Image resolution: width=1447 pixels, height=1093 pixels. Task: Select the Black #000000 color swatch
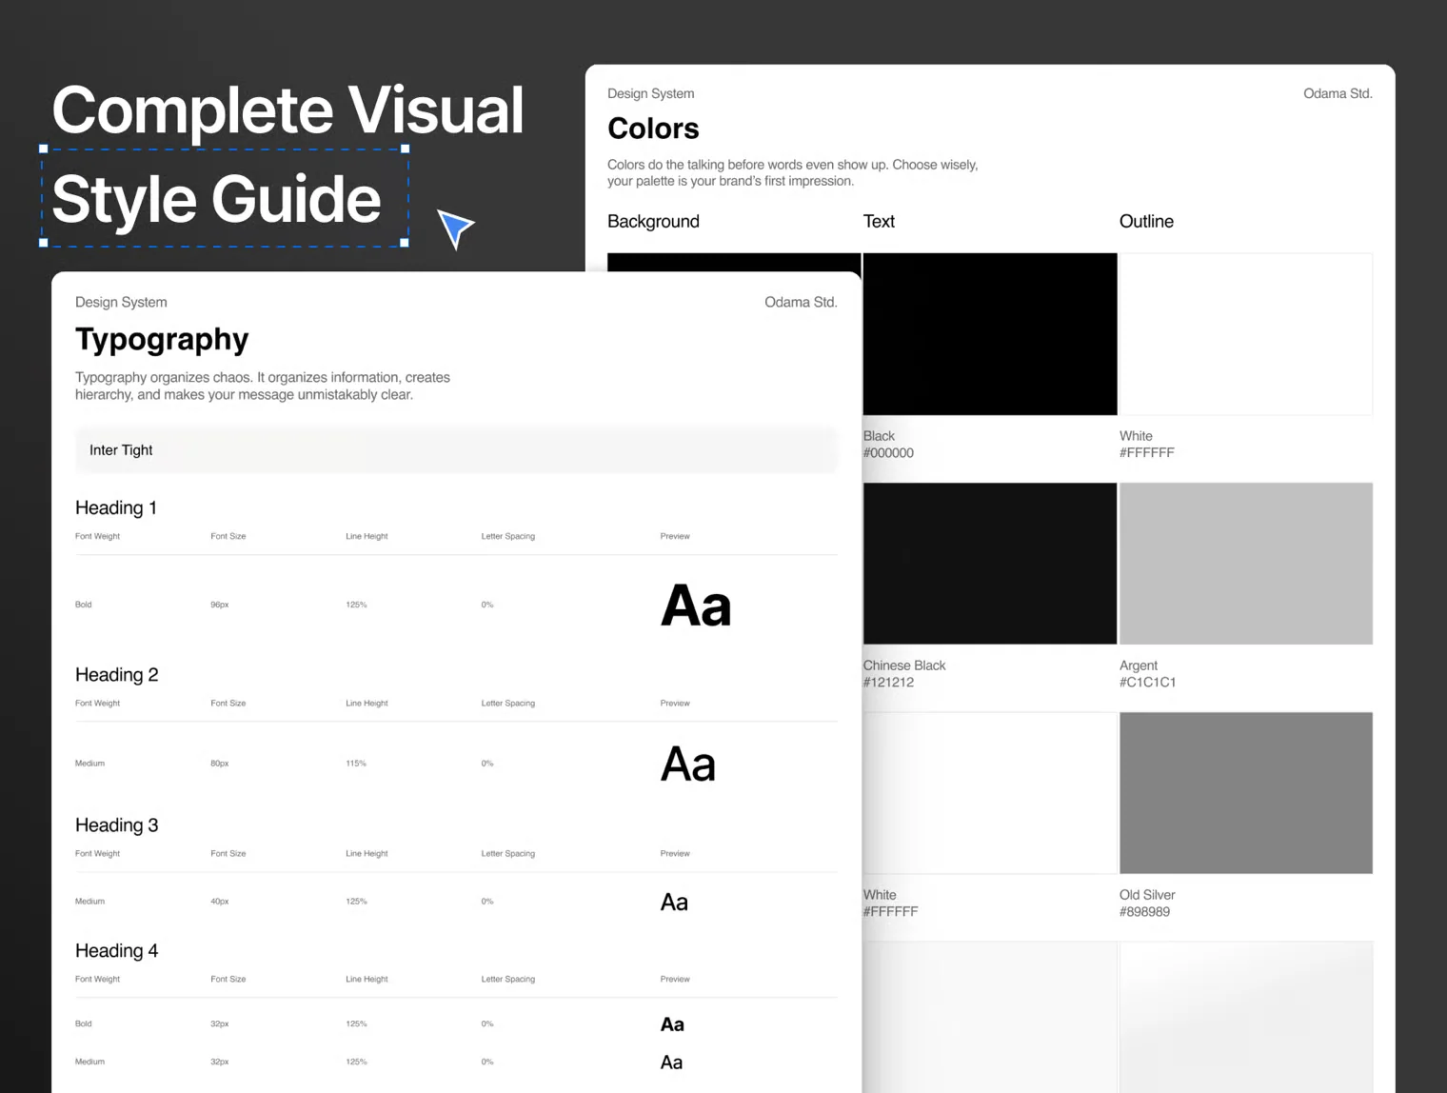point(990,334)
